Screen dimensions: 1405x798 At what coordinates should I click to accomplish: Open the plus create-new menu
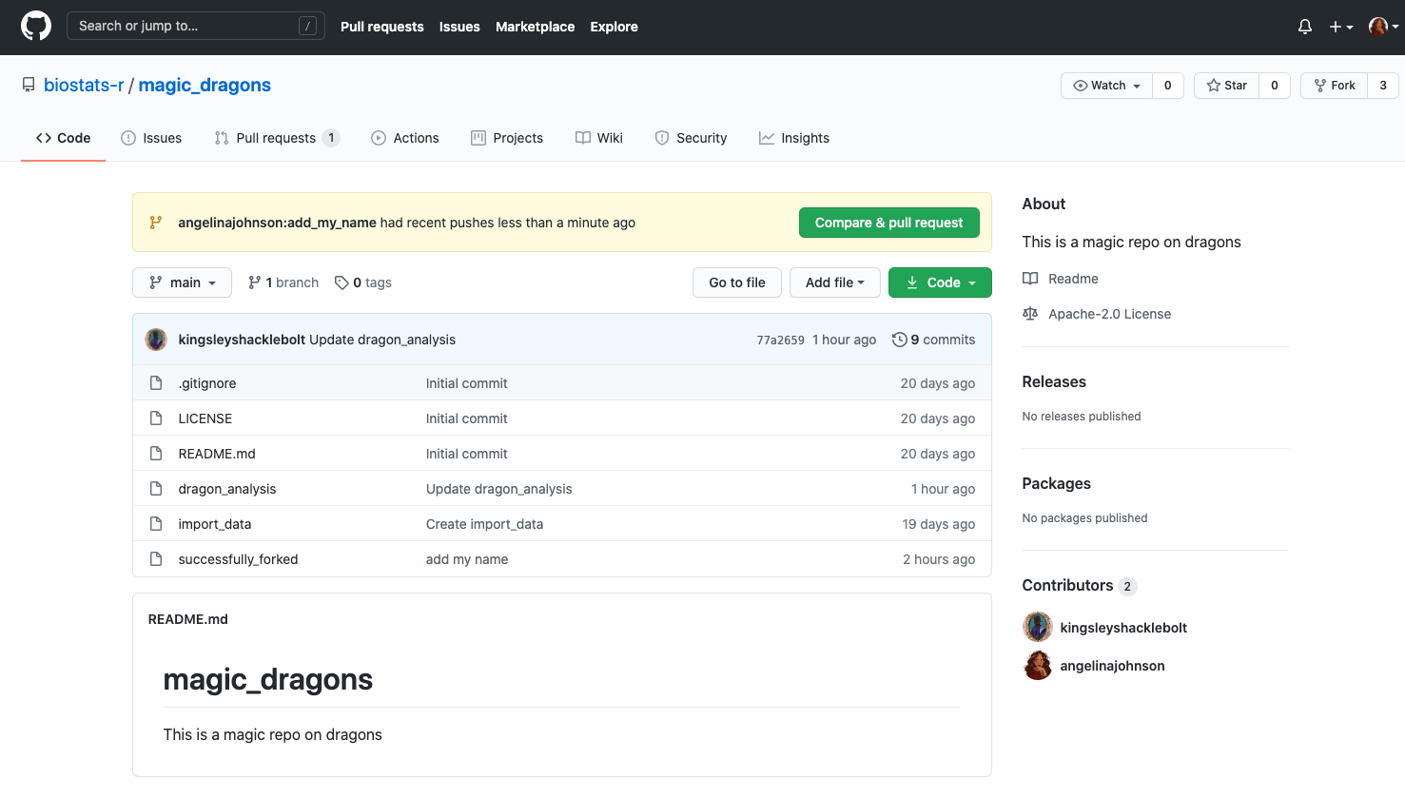pos(1341,27)
